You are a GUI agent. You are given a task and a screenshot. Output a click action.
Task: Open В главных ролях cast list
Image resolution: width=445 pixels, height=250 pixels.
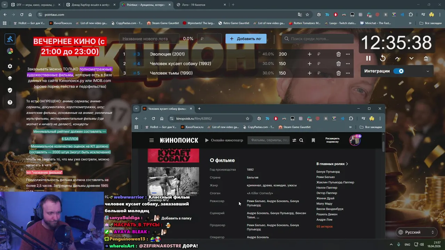[332, 164]
